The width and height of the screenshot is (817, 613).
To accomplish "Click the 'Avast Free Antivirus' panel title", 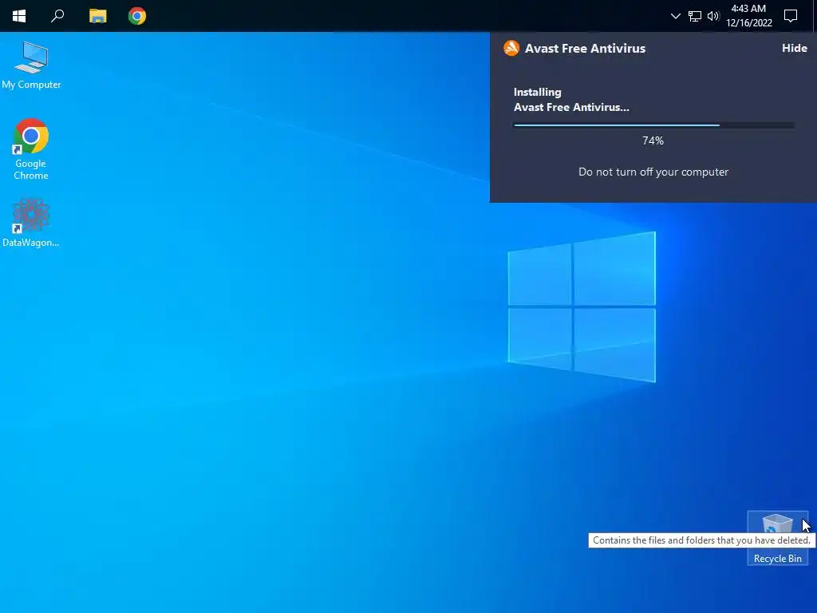I will coord(585,49).
